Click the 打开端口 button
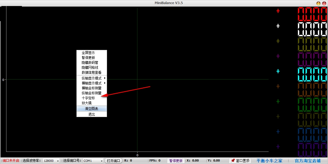 (113, 161)
